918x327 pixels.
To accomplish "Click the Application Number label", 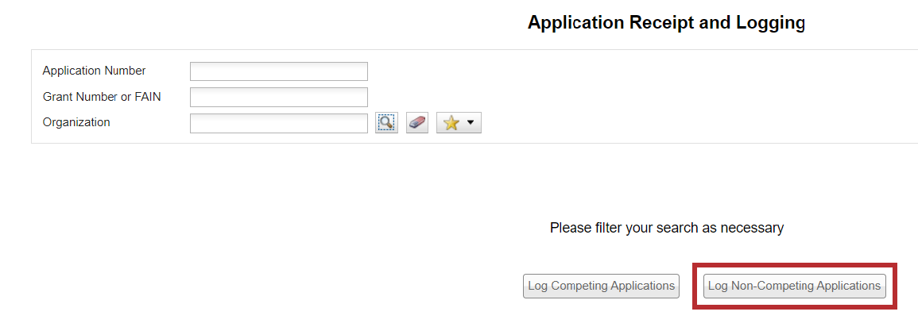I will (94, 71).
